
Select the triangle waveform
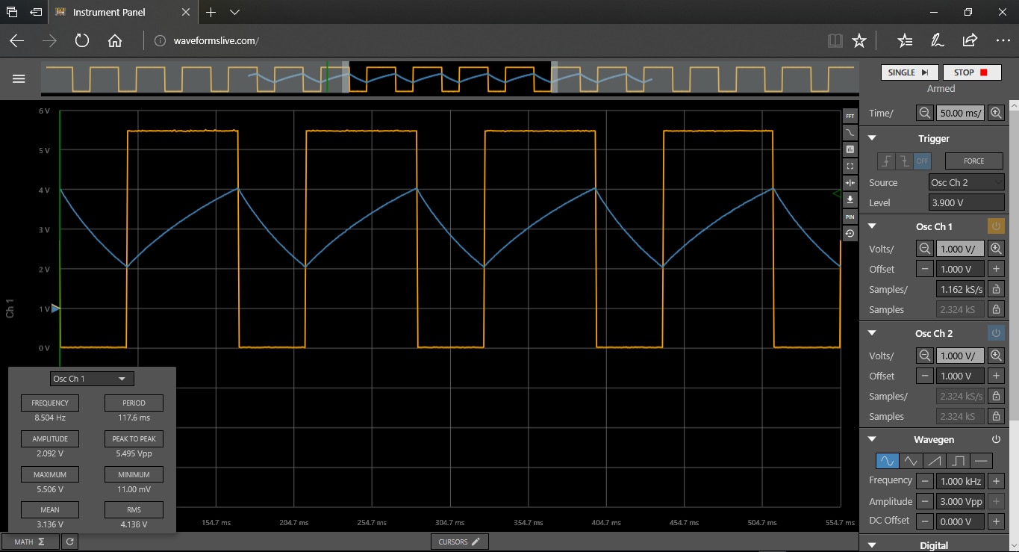tap(911, 461)
